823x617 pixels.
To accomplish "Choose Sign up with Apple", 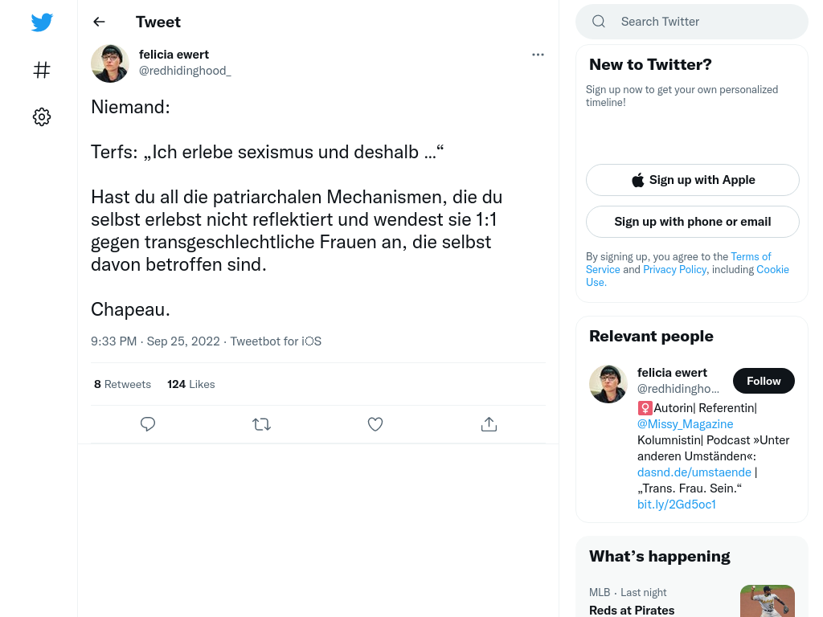I will [x=692, y=180].
